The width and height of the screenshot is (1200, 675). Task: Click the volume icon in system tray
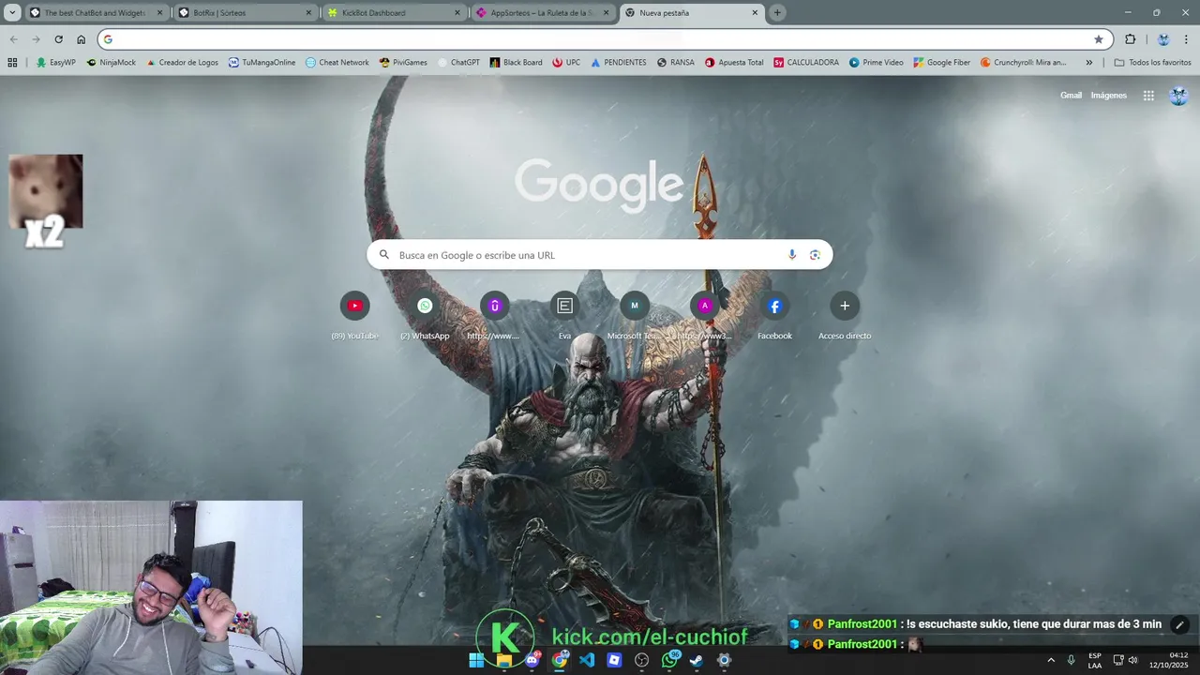1133,660
